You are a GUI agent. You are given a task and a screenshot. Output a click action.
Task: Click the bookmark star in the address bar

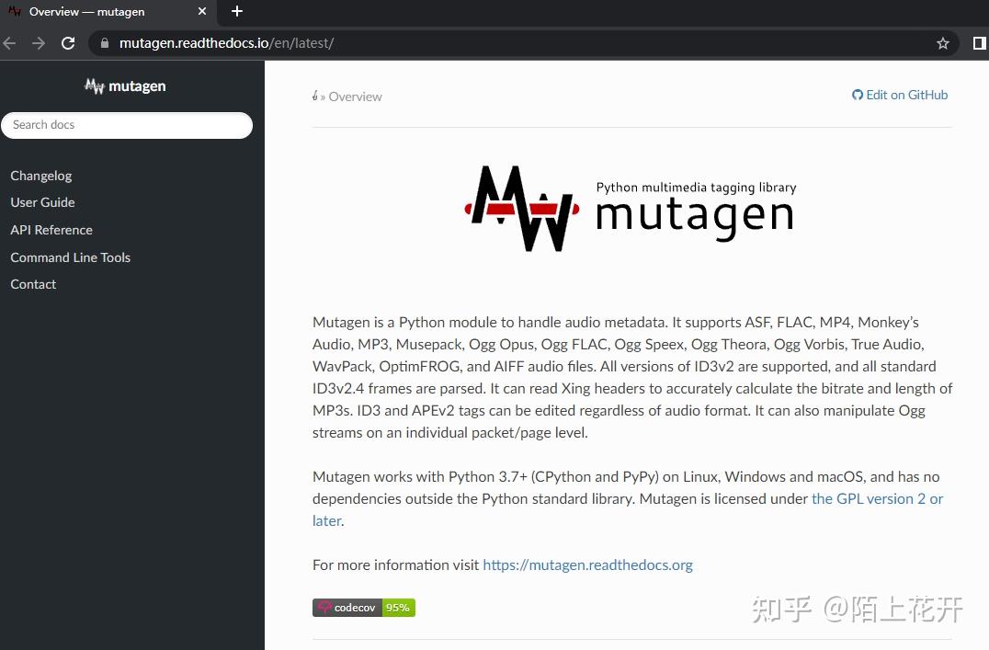coord(943,42)
